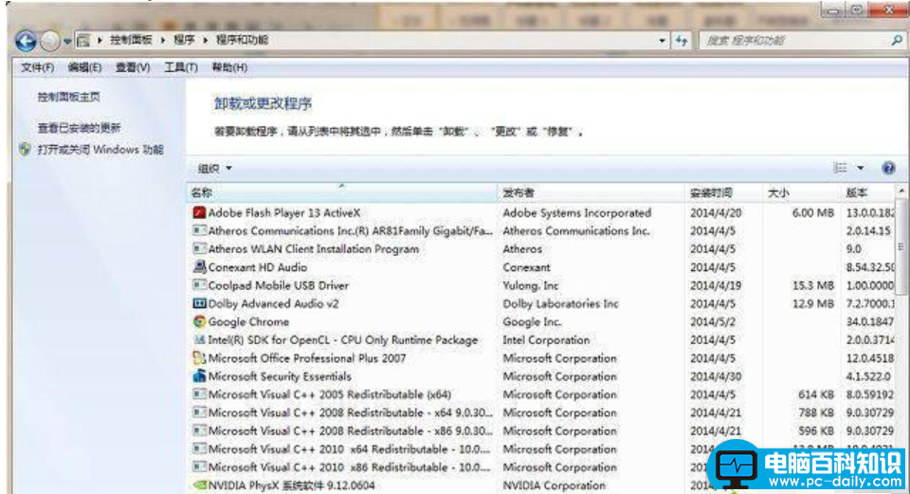The width and height of the screenshot is (910, 494).
Task: Open 打开或关闭 Windows 功能 link
Action: [x=100, y=149]
